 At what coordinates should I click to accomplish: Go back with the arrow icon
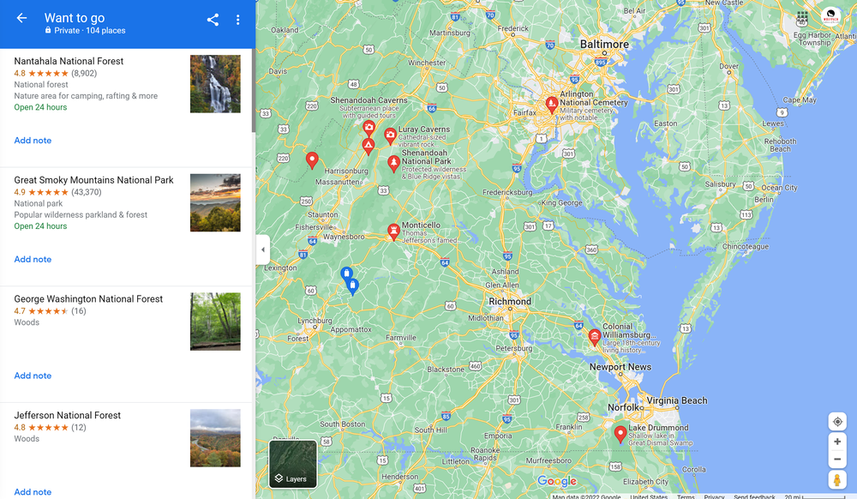tap(22, 18)
